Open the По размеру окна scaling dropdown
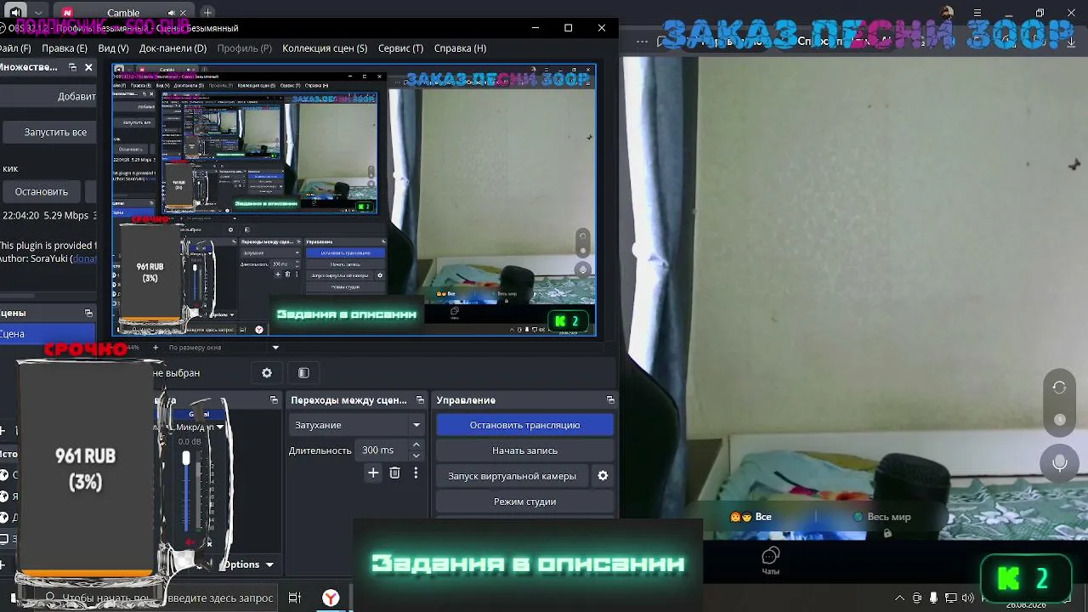Viewport: 1088px width, 612px height. (x=224, y=347)
